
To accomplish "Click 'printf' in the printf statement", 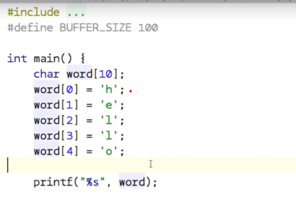I will [x=53, y=182].
